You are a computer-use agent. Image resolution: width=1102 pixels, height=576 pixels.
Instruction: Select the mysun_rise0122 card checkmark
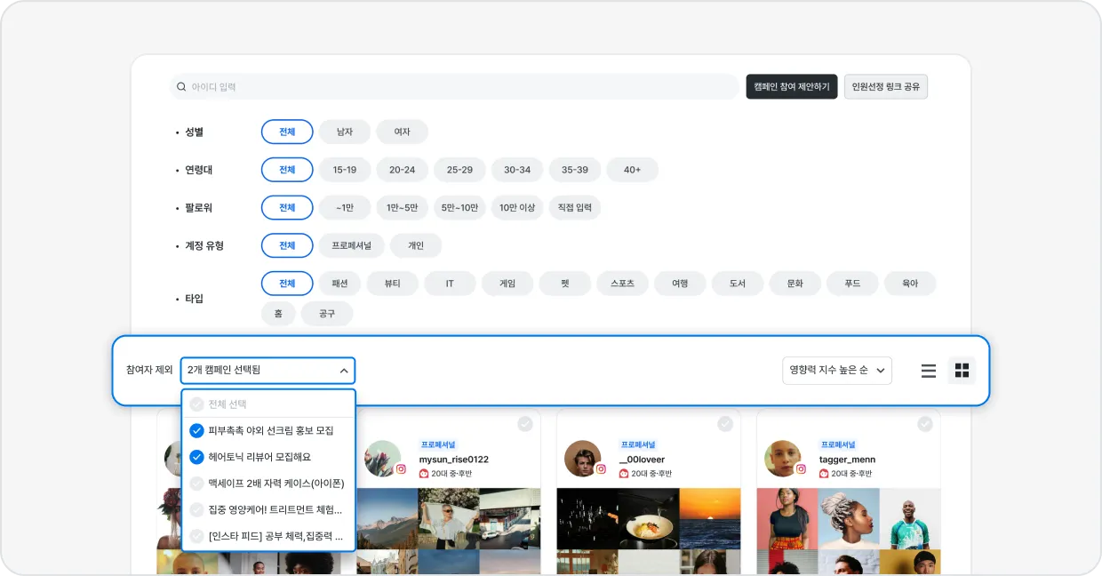tap(525, 424)
